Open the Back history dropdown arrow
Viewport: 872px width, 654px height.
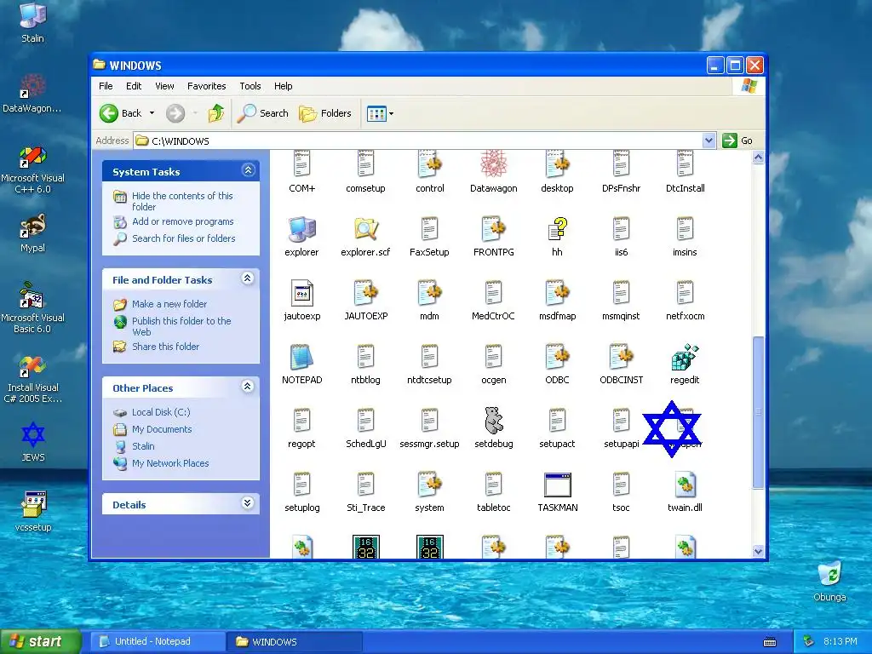pos(152,113)
